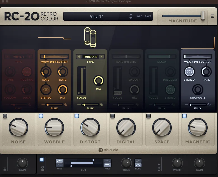Image resolution: width=218 pixels, height=177 pixels.
Task: Select the upper low-cut mode button
Action: pyautogui.click(x=59, y=161)
